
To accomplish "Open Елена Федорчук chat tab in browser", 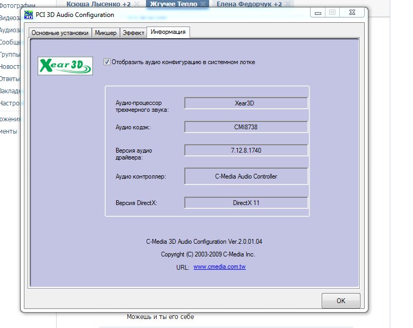I will [249, 4].
